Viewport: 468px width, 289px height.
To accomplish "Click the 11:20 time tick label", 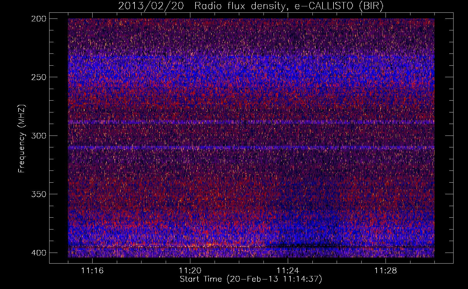I will tap(190, 271).
